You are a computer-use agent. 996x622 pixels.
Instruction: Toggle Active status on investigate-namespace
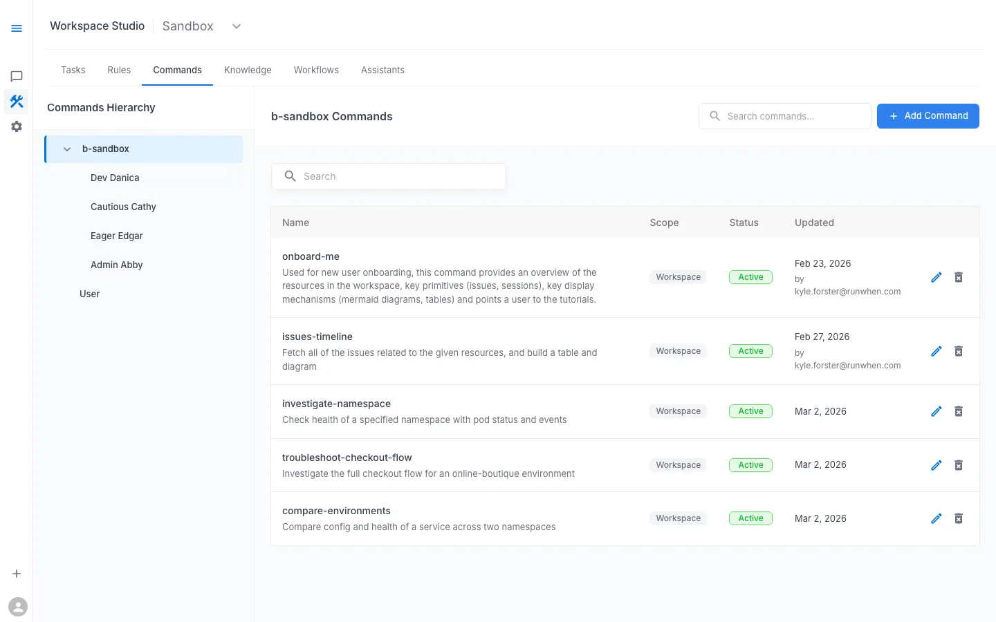point(750,411)
